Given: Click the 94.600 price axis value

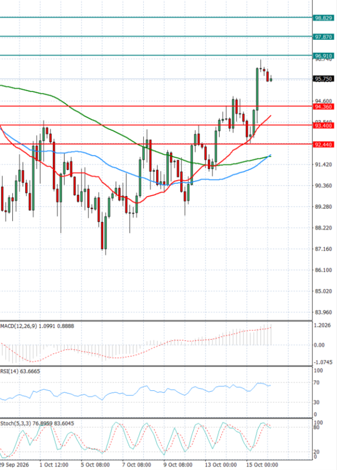Looking at the screenshot, I should point(323,101).
